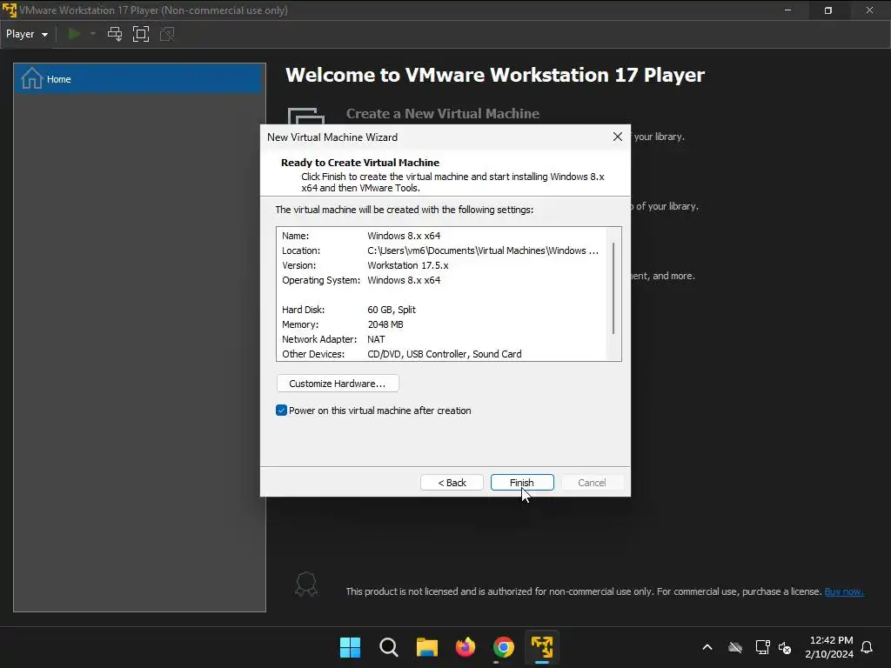The height and width of the screenshot is (668, 891).
Task: Click the muted volume tray icon
Action: coord(785,647)
